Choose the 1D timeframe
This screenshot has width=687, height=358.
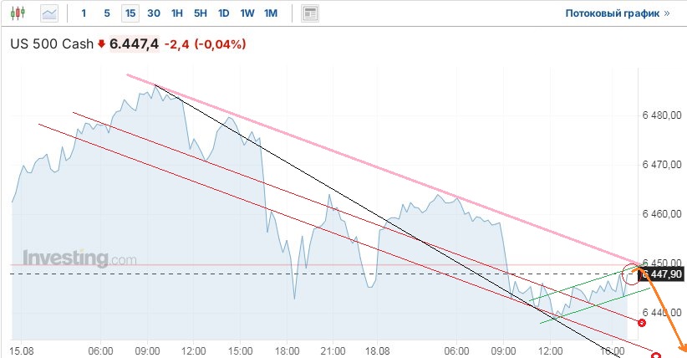223,13
